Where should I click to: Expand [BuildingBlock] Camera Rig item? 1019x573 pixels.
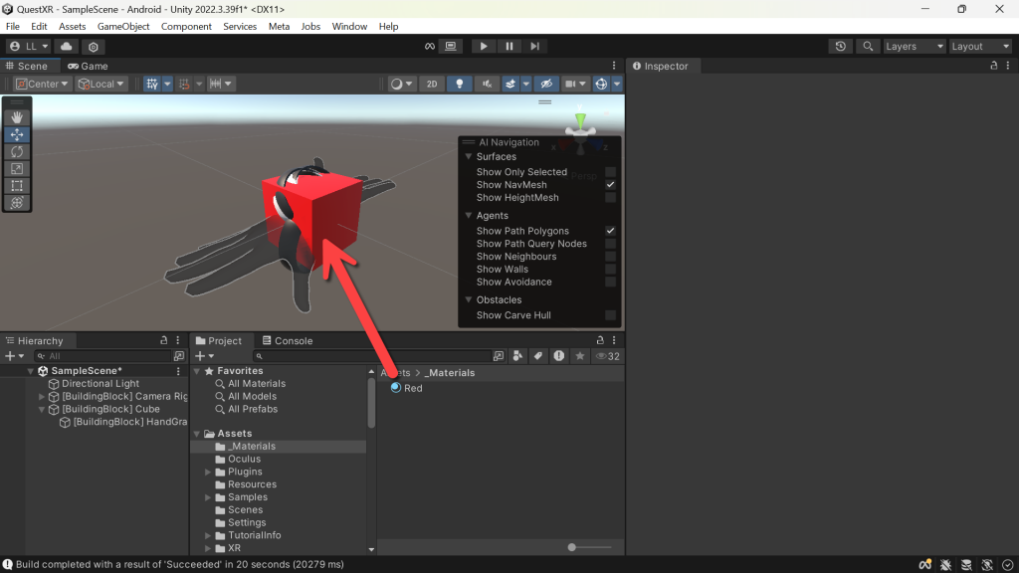[42, 396]
